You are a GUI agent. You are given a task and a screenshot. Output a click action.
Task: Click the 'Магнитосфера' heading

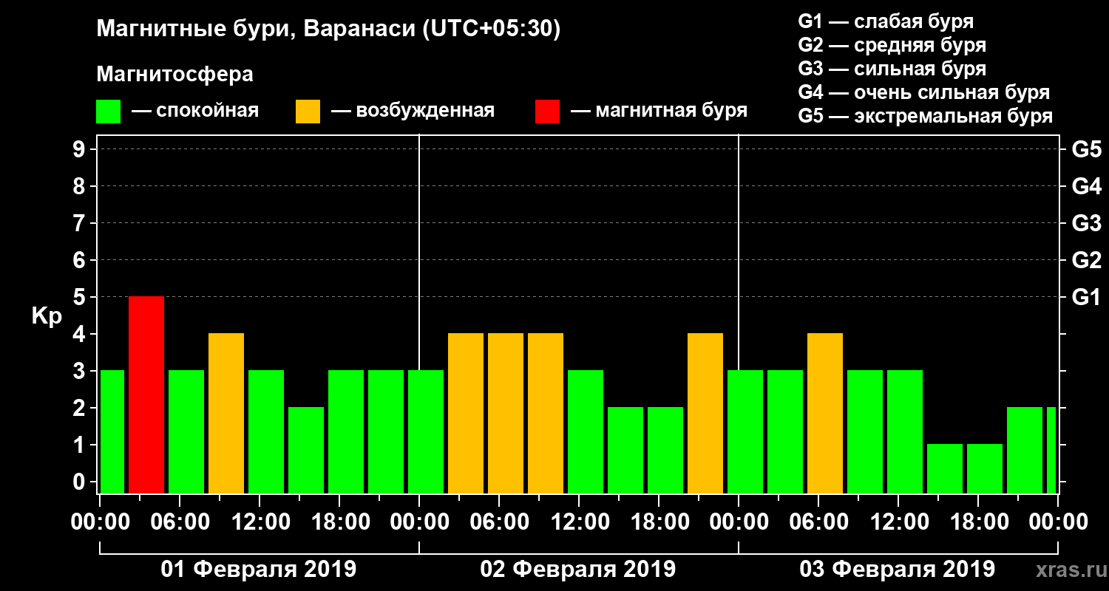174,75
